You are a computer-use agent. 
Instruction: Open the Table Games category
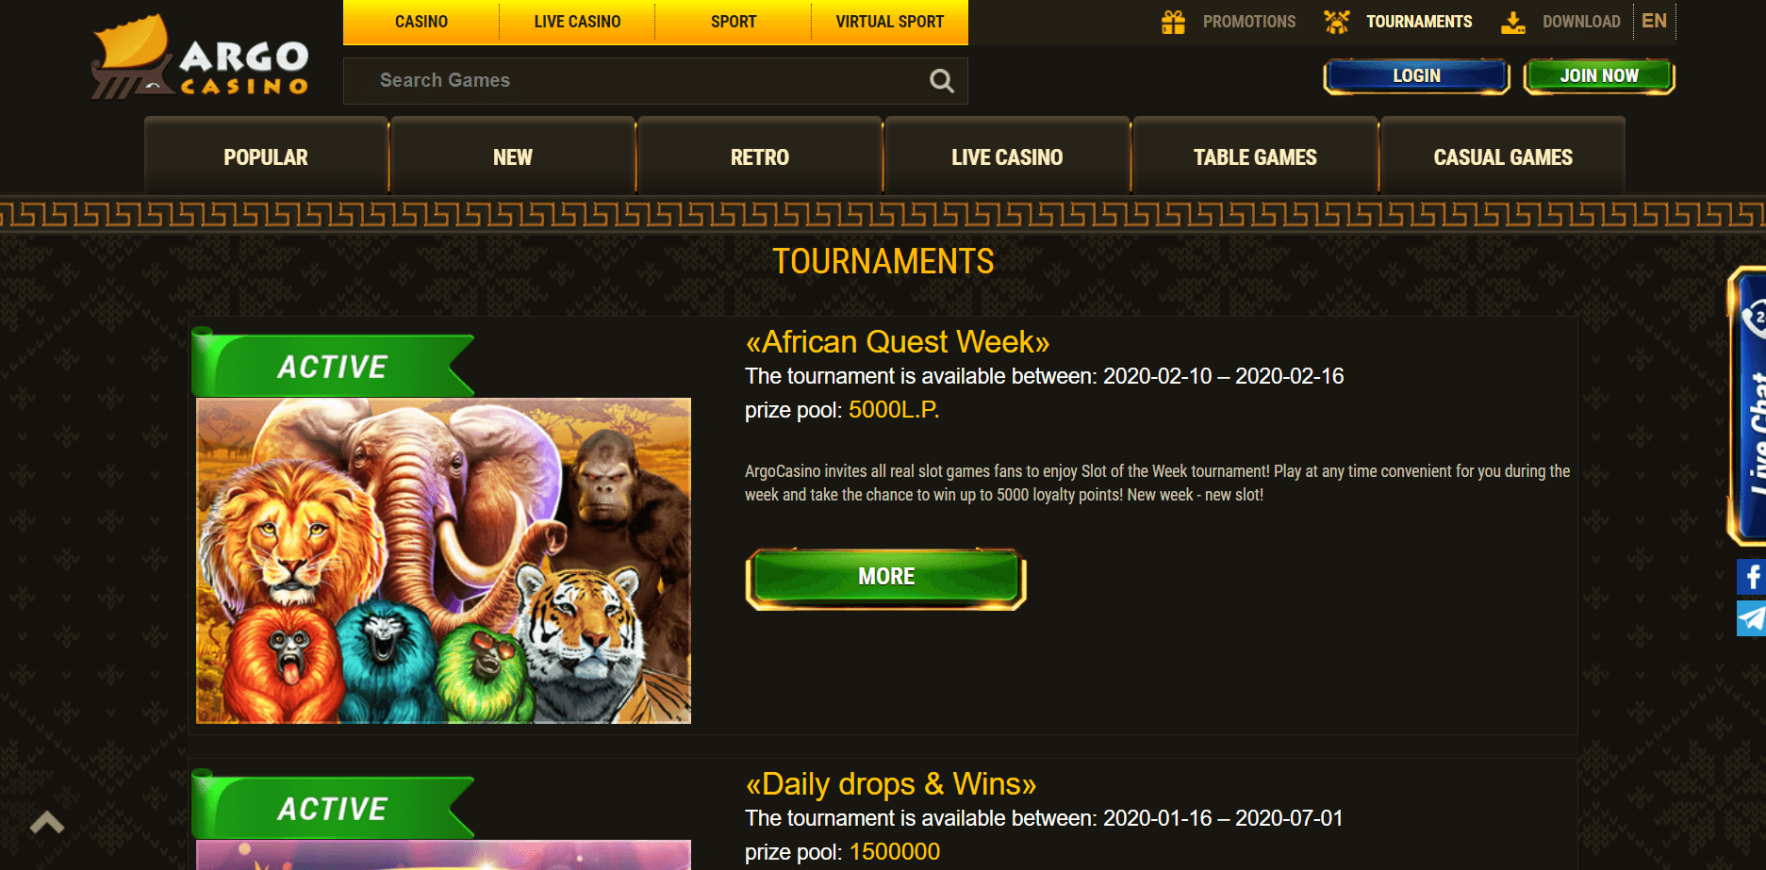coord(1255,156)
